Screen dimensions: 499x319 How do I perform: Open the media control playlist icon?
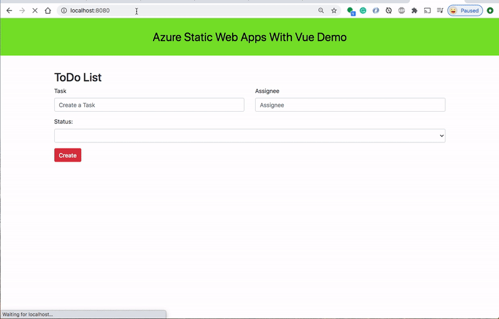[x=440, y=11]
